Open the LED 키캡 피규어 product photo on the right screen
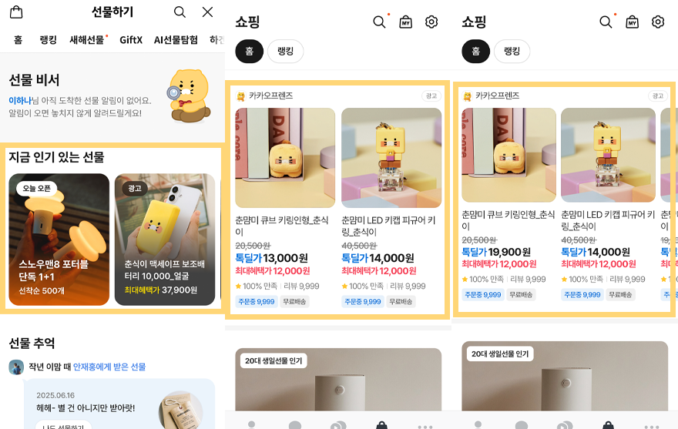 [x=609, y=156]
